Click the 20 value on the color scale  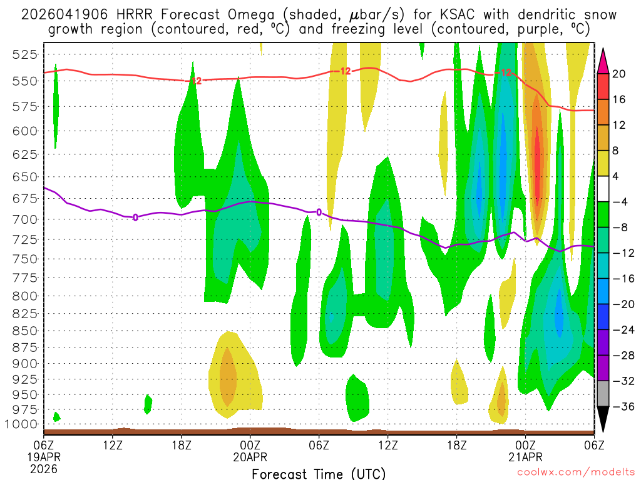[x=619, y=74]
